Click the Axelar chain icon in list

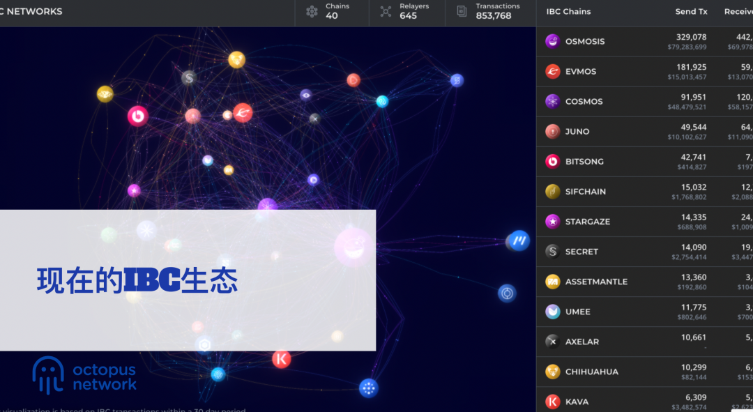(x=552, y=342)
